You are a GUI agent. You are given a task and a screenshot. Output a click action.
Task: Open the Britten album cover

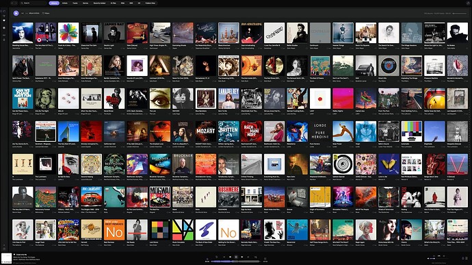228,131
